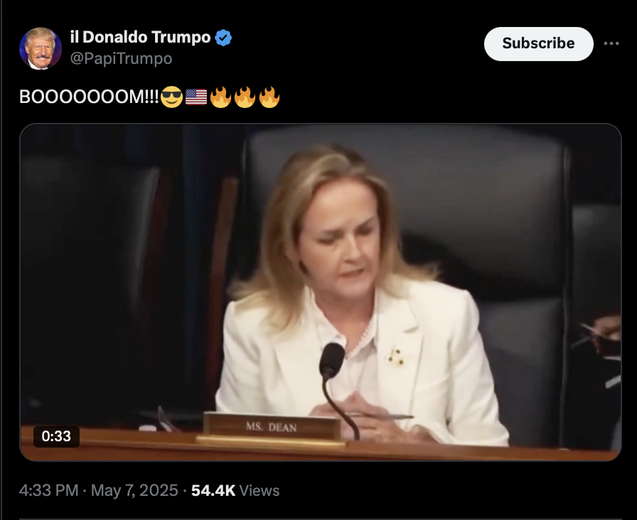Open the il Donaldo Trumpo profile avatar
The image size is (637, 520).
point(41,48)
